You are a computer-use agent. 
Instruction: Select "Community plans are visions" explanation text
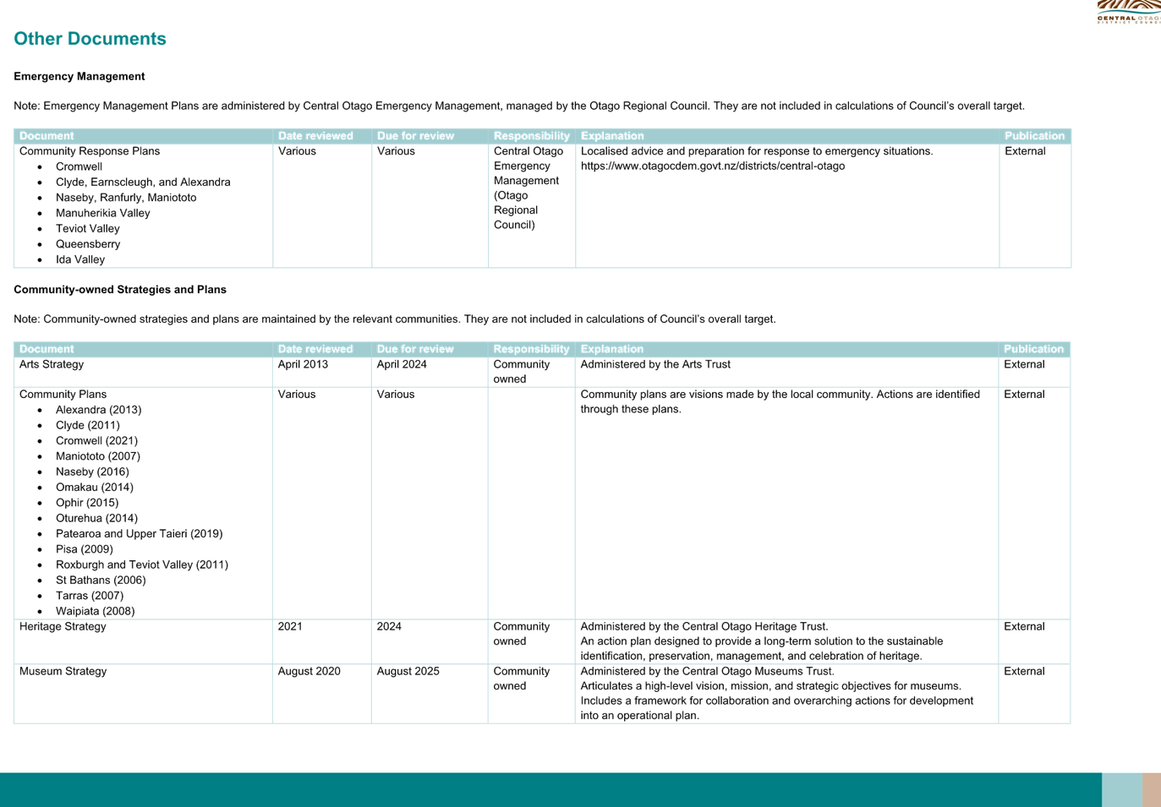coord(780,401)
